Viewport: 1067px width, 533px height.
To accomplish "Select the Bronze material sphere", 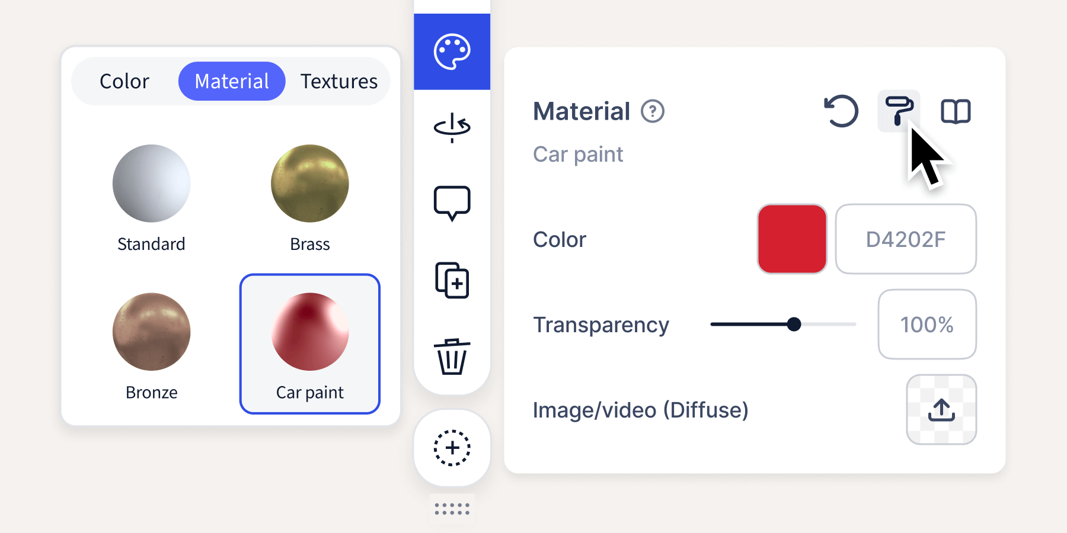I will [x=151, y=332].
